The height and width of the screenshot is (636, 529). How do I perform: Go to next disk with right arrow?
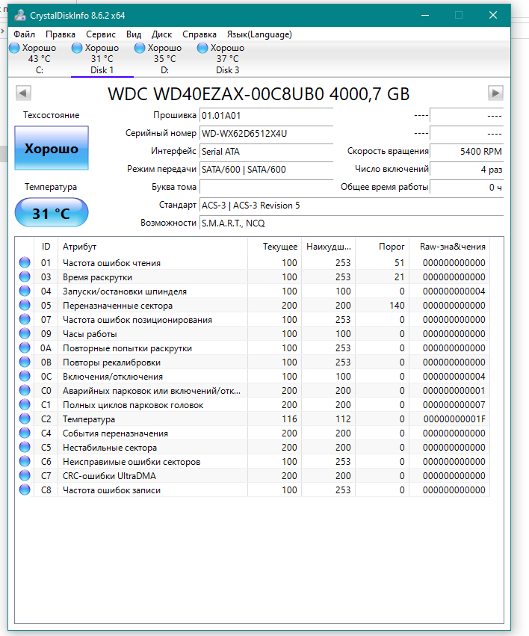(495, 93)
